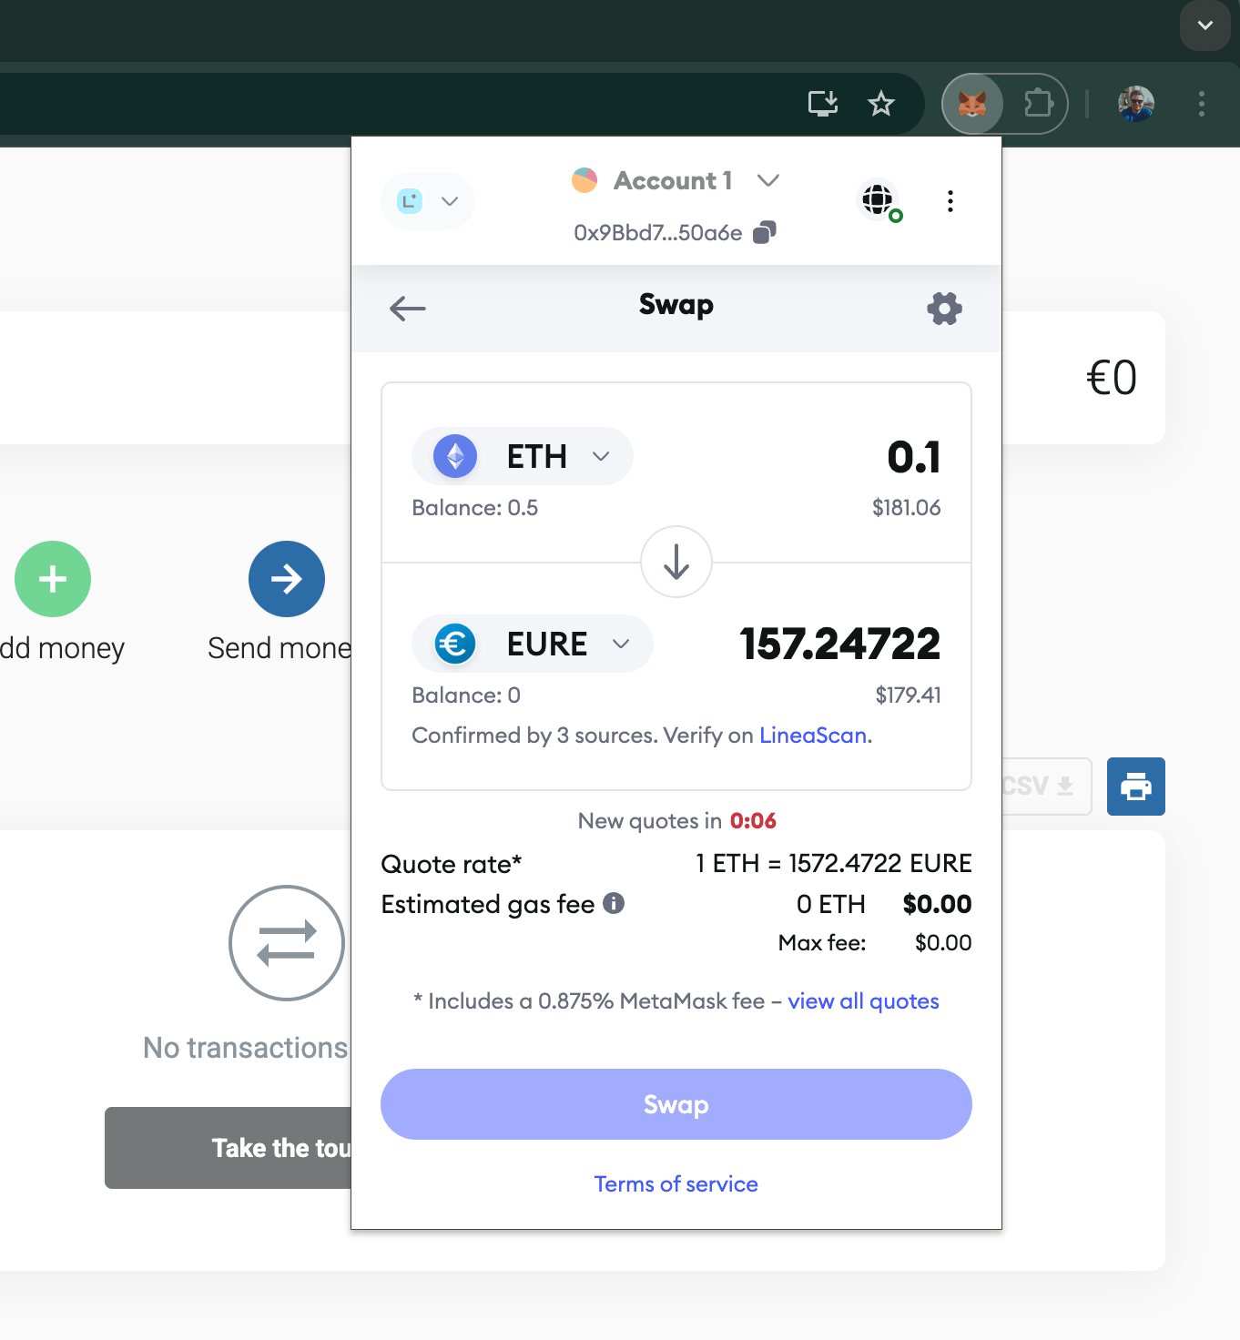Edit the 0.1 ETH amount field
This screenshot has height=1340, width=1240.
(x=912, y=457)
